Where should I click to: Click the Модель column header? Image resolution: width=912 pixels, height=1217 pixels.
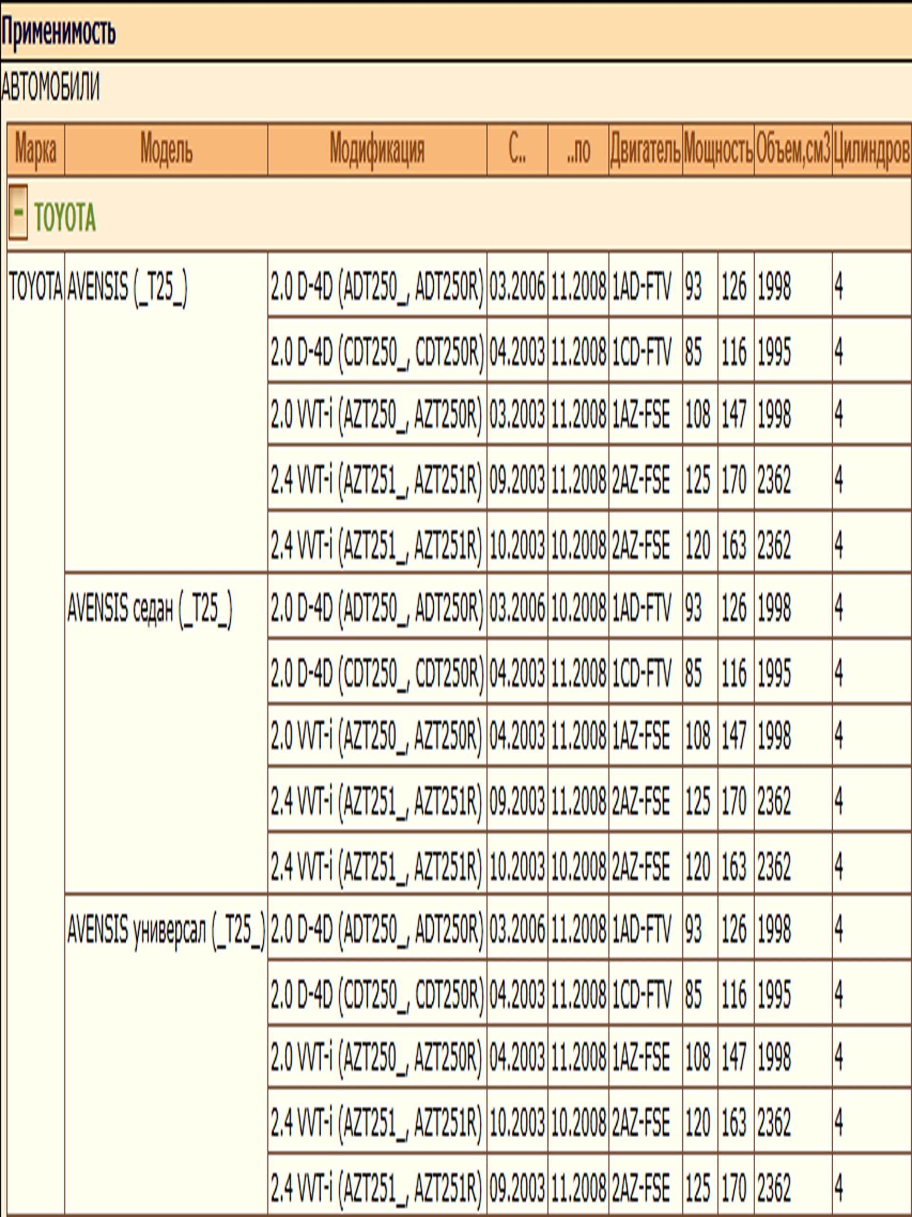coord(166,150)
